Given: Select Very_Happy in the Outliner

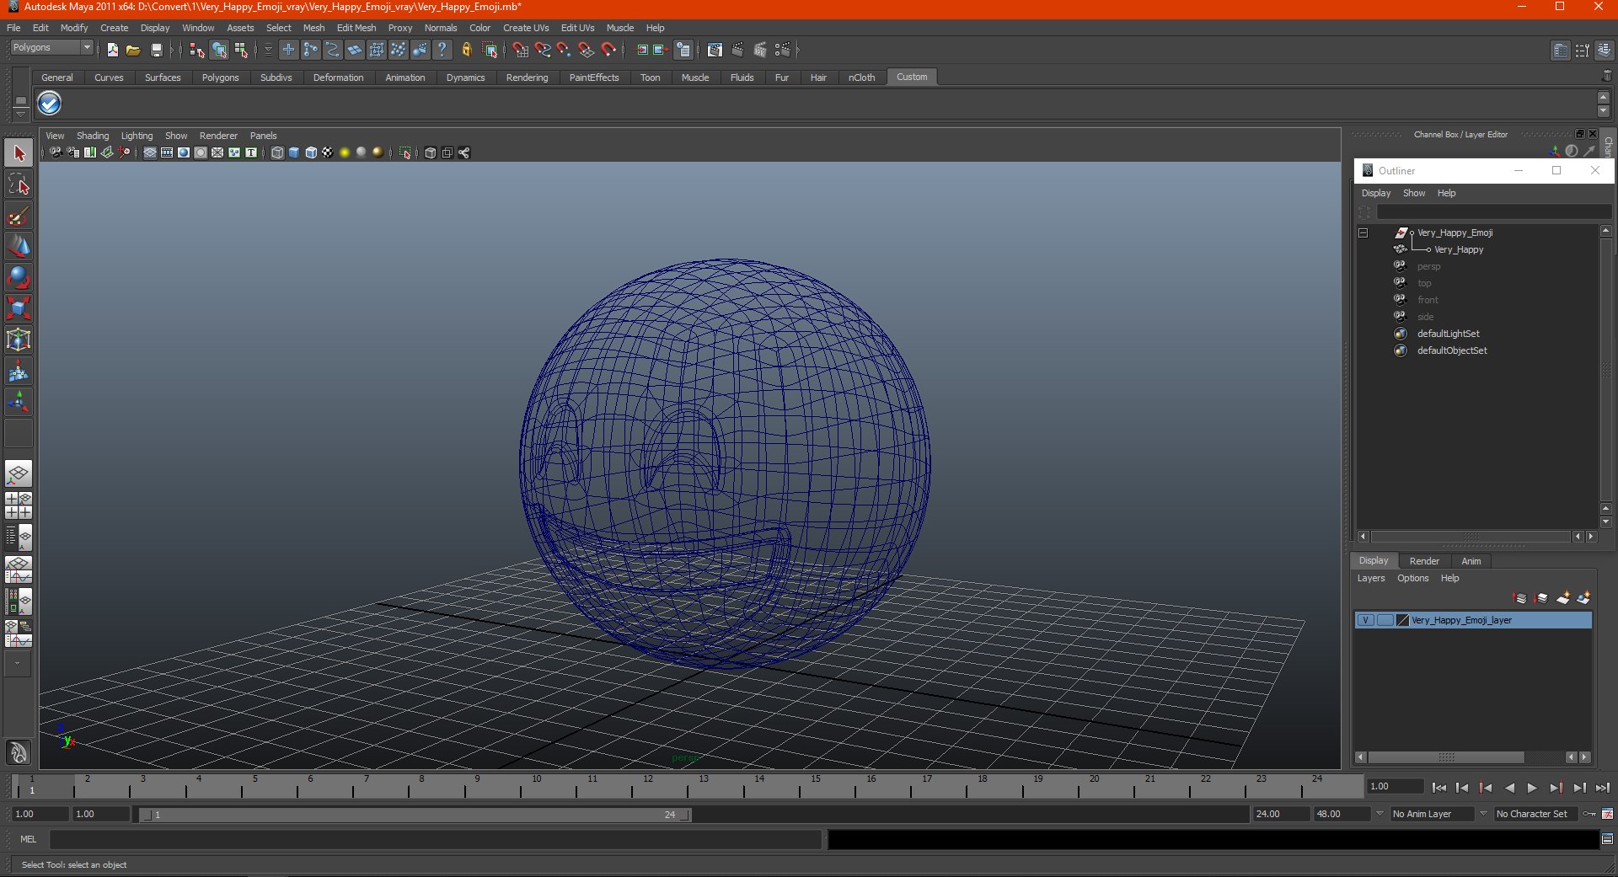Looking at the screenshot, I should click(x=1459, y=249).
